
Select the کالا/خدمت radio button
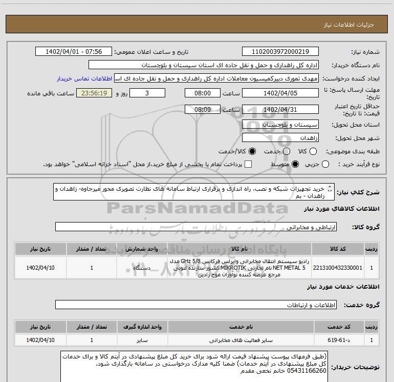point(252,151)
